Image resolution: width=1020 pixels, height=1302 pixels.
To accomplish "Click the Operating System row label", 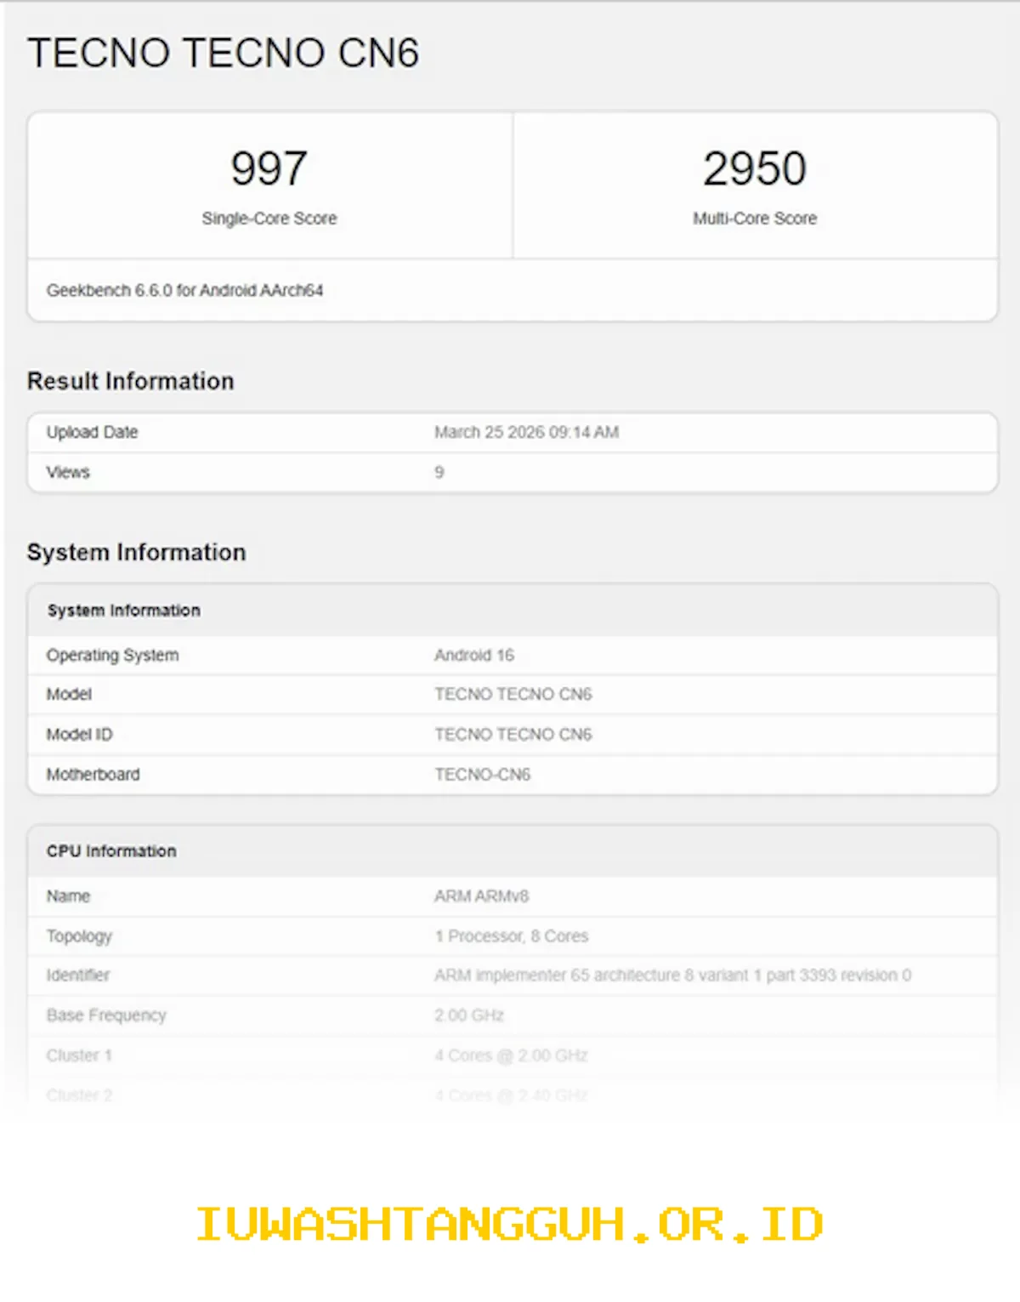I will 112,655.
